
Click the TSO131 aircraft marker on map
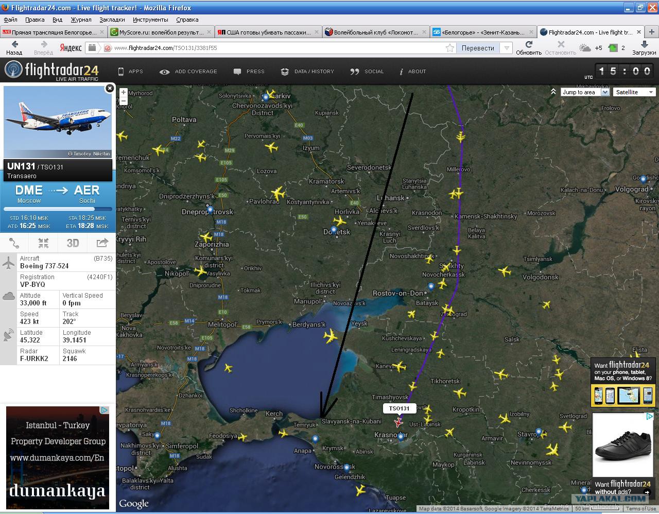tap(398, 422)
